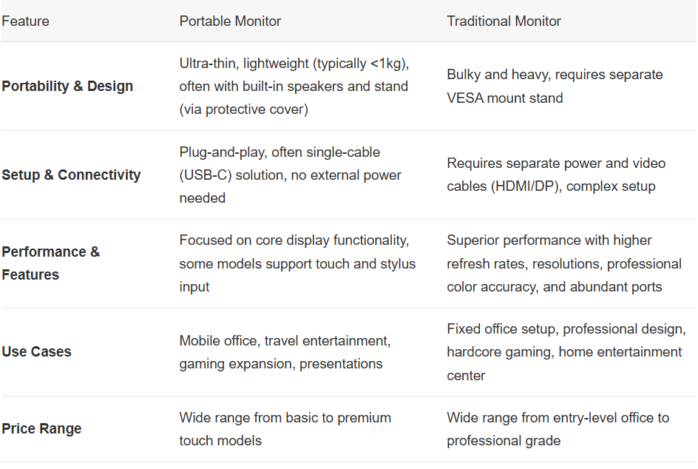
Task: Select the Use Cases row label
Action: click(36, 352)
